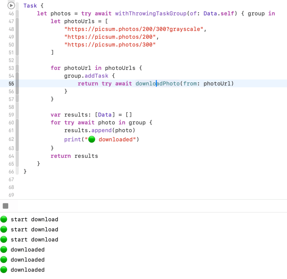Fold the photoUrls array at line 47
The width and height of the screenshot is (287, 279).
pyautogui.click(x=17, y=22)
